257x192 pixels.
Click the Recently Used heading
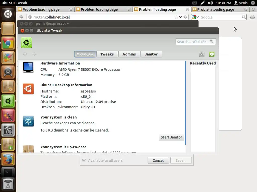(x=203, y=63)
